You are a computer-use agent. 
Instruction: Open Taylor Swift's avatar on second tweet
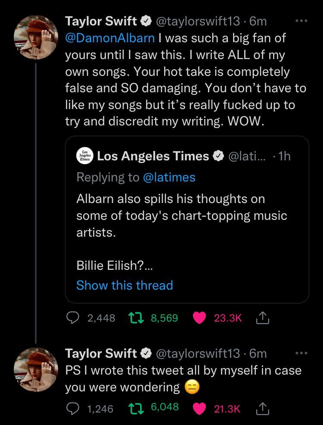(36, 369)
